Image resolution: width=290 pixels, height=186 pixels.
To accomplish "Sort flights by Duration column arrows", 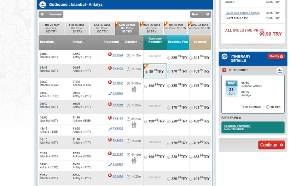I will point(140,42).
